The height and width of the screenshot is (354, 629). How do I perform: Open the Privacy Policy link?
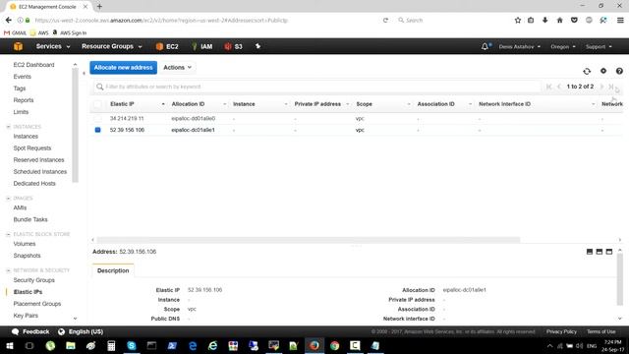pyautogui.click(x=561, y=332)
